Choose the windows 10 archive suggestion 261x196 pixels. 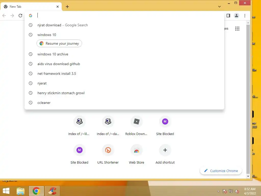pyautogui.click(x=124, y=54)
